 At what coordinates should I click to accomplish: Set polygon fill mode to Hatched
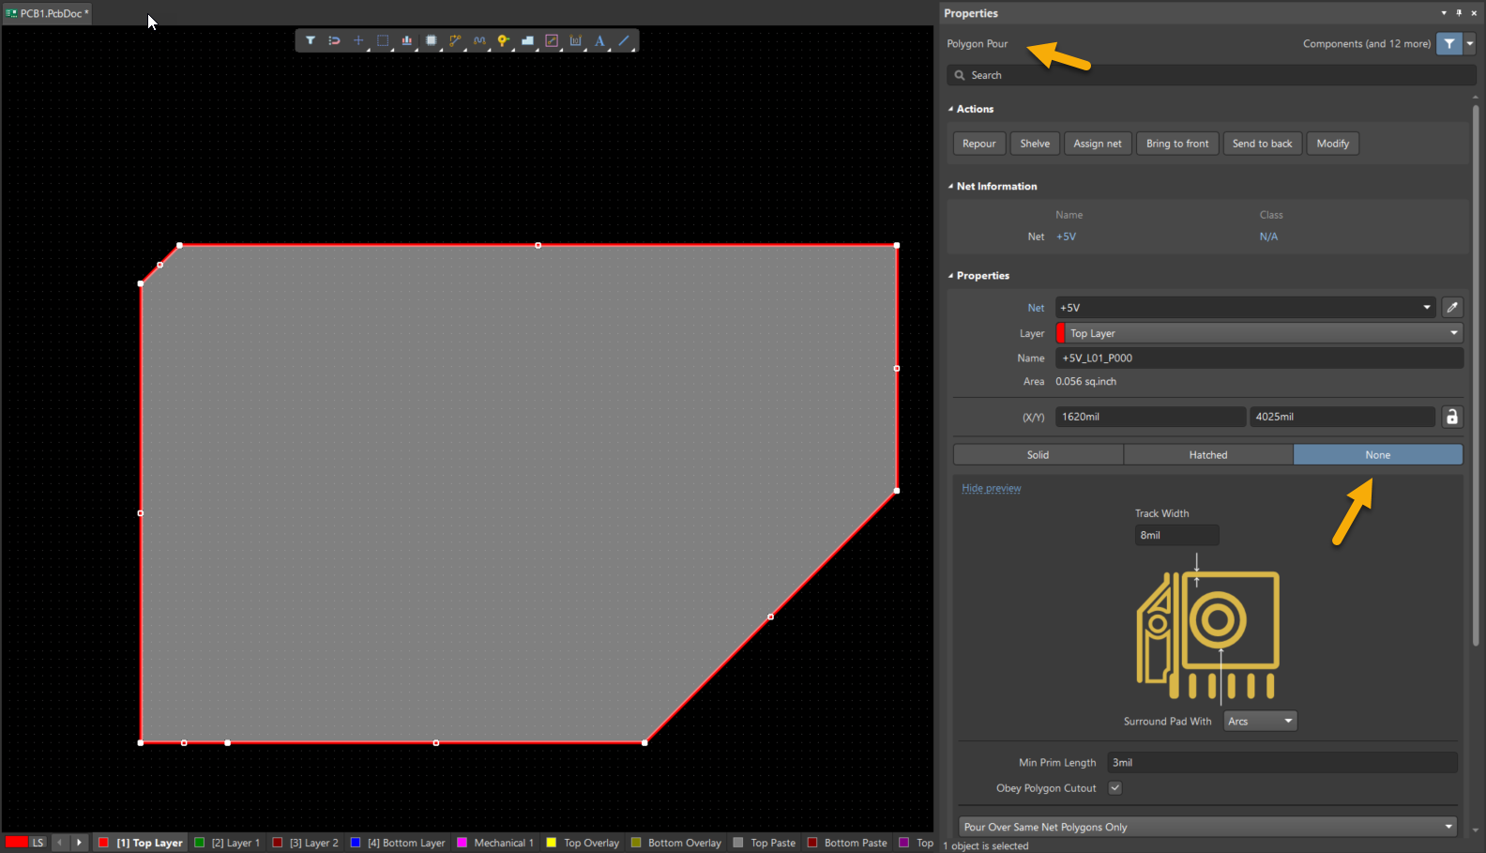click(x=1207, y=455)
